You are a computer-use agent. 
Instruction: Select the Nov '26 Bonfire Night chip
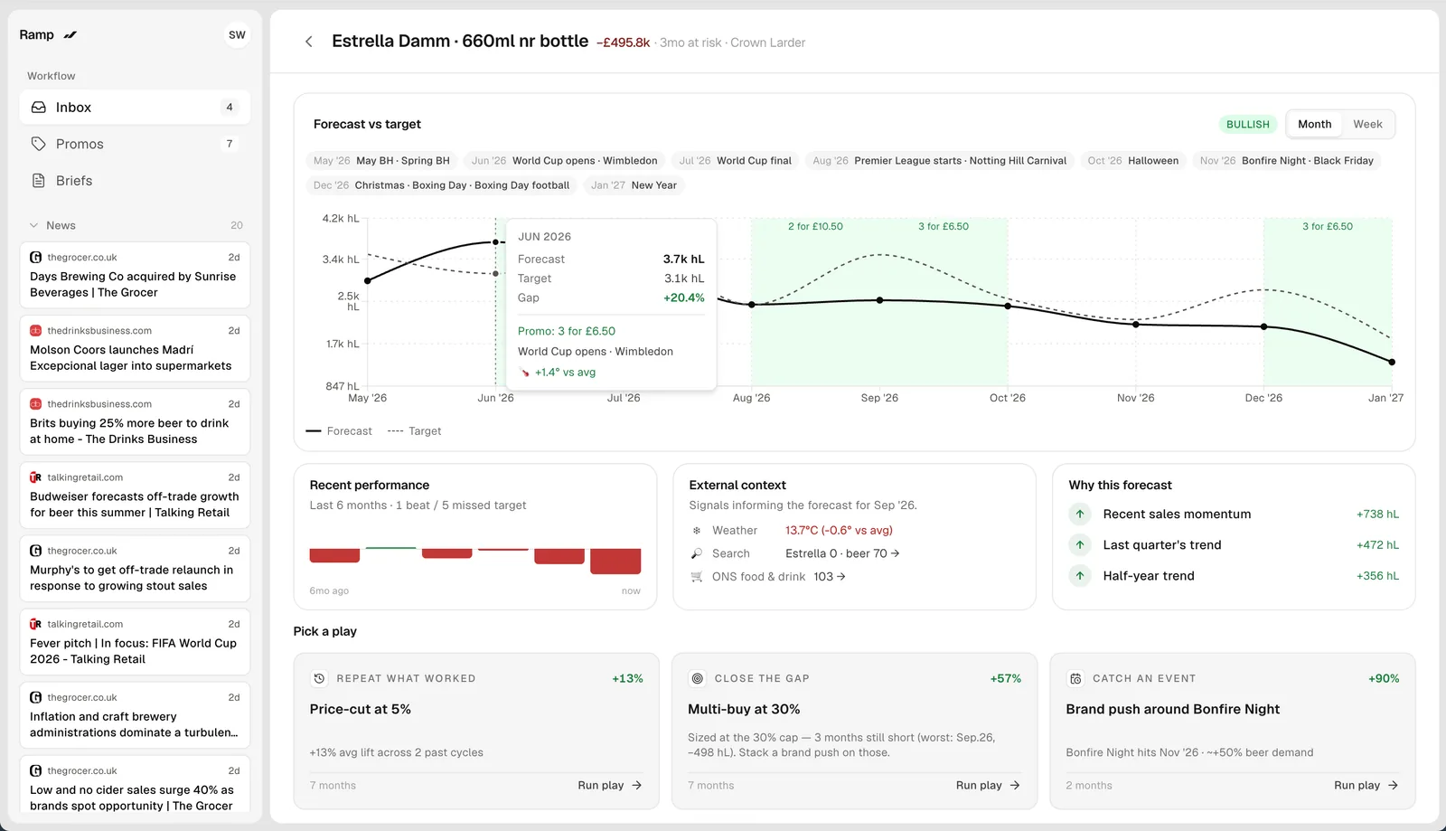(1287, 161)
